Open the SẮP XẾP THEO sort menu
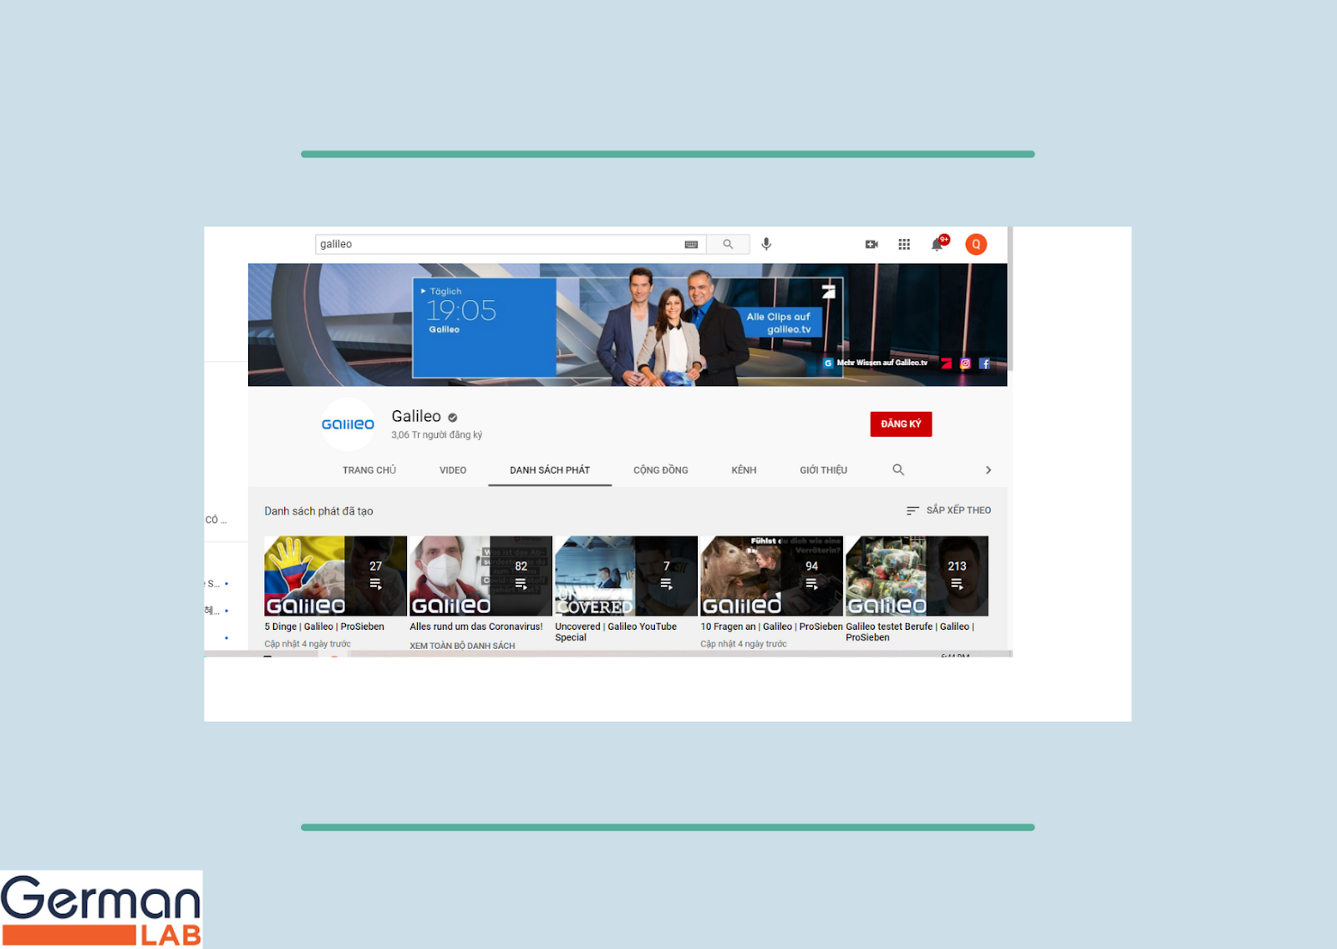The image size is (1337, 949). point(948,510)
